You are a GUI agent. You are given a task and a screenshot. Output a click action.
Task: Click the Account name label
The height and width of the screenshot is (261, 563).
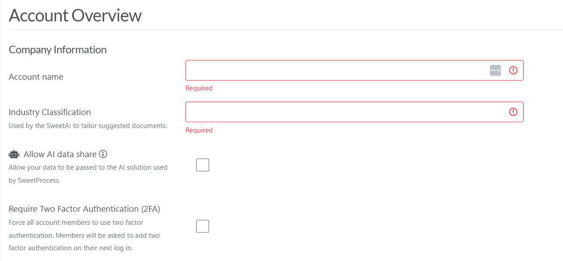tap(36, 77)
